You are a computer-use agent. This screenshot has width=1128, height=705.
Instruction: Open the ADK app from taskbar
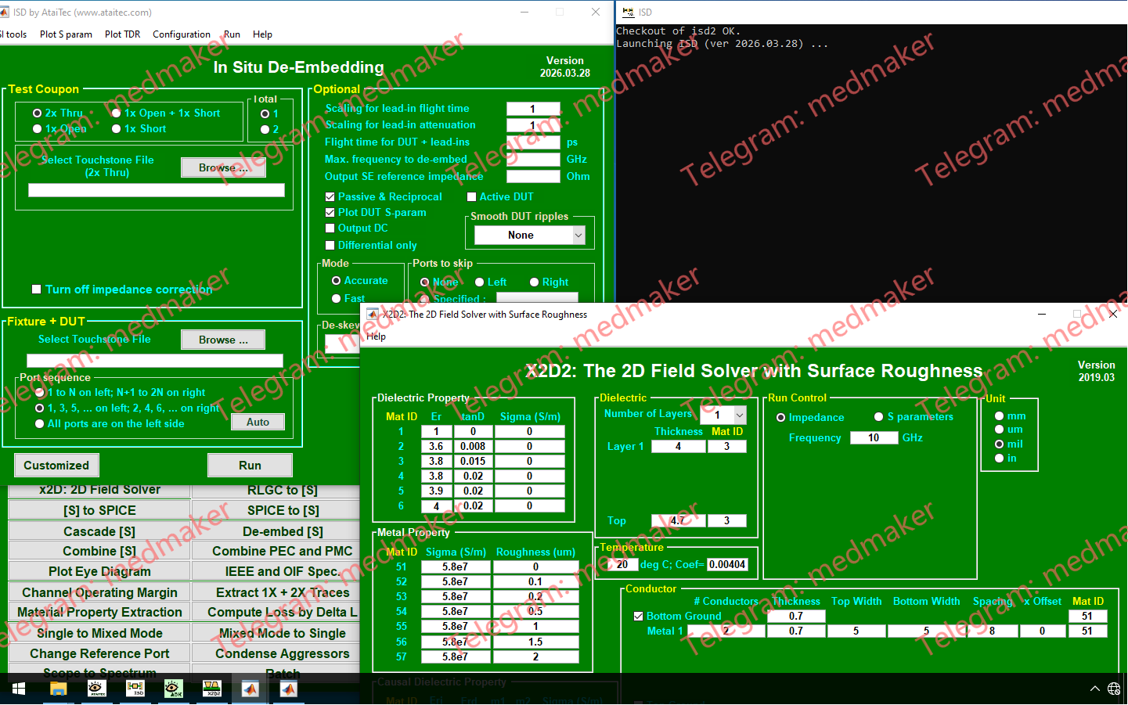[x=173, y=689]
